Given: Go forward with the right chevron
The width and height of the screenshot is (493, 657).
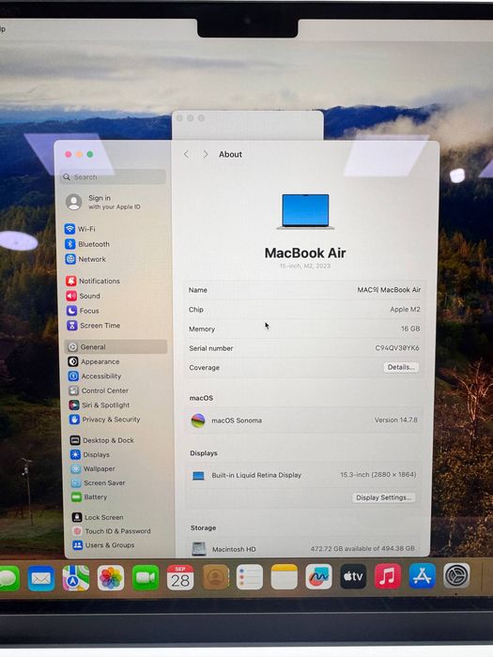Looking at the screenshot, I should 206,154.
